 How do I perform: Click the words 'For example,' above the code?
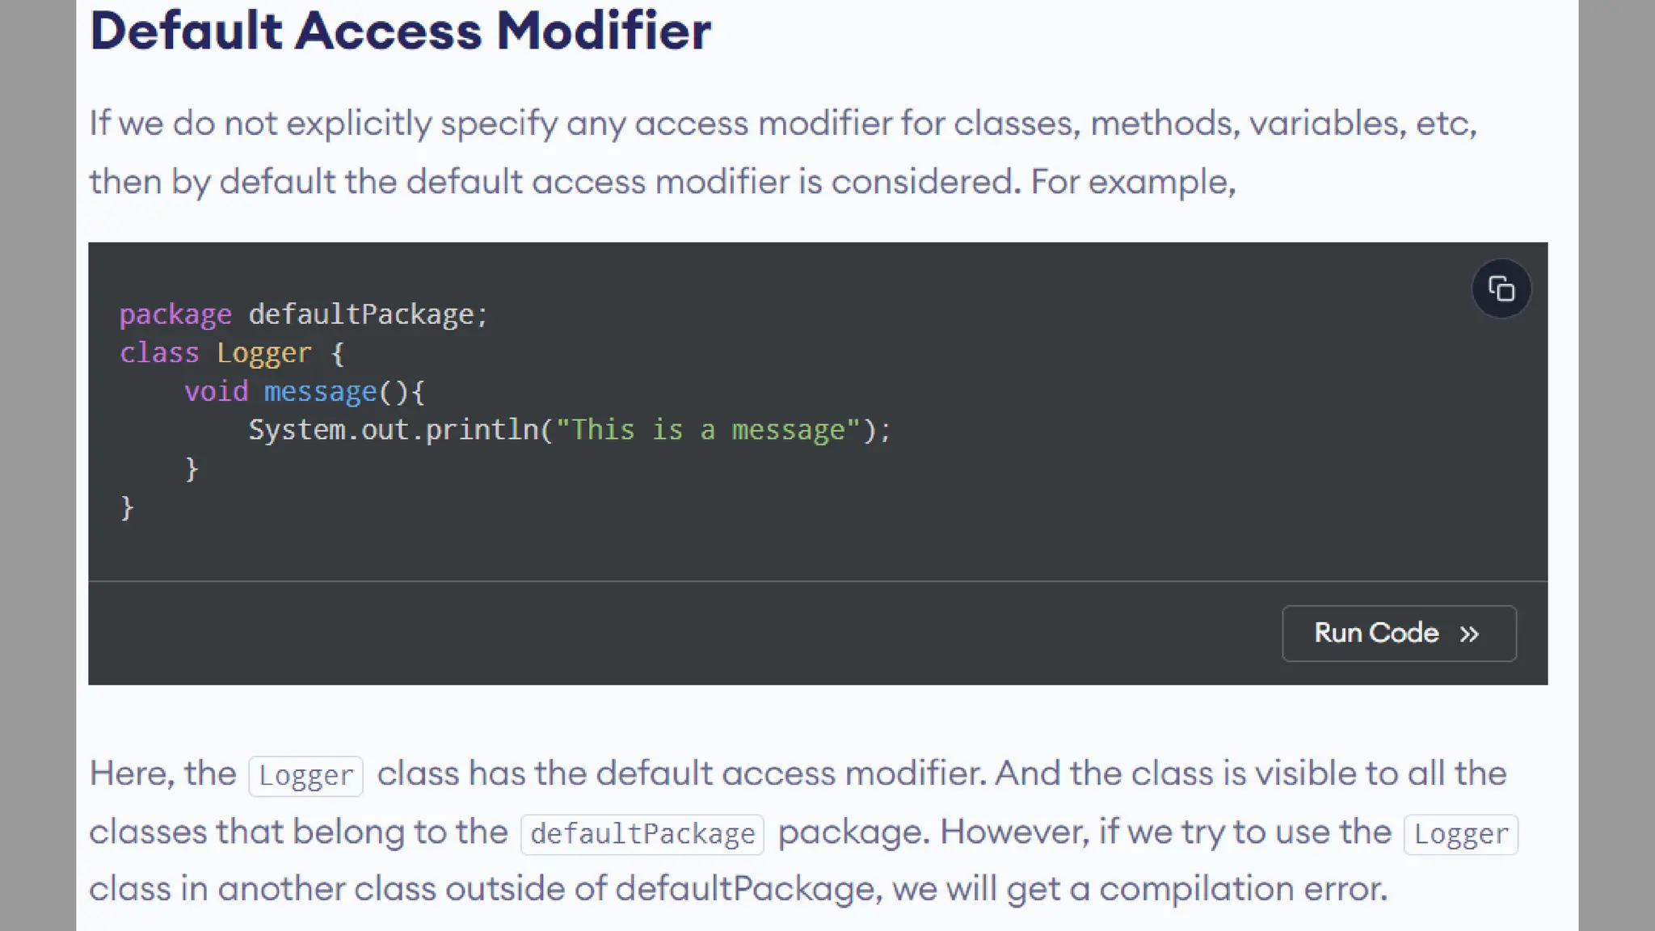point(1134,182)
